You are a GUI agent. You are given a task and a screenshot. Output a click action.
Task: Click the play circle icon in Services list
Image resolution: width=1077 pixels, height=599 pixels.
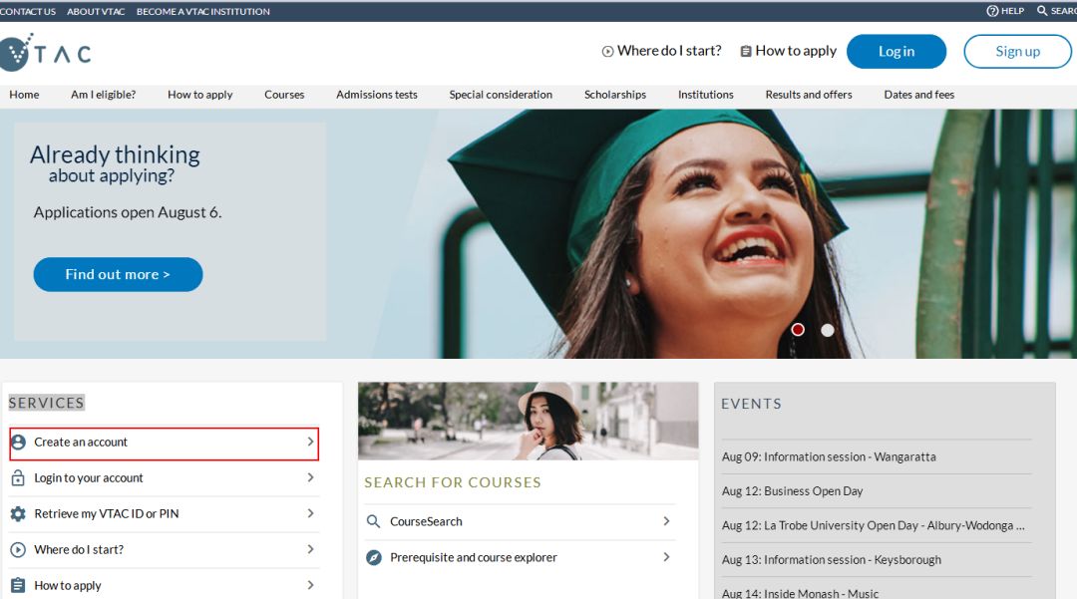(x=19, y=549)
